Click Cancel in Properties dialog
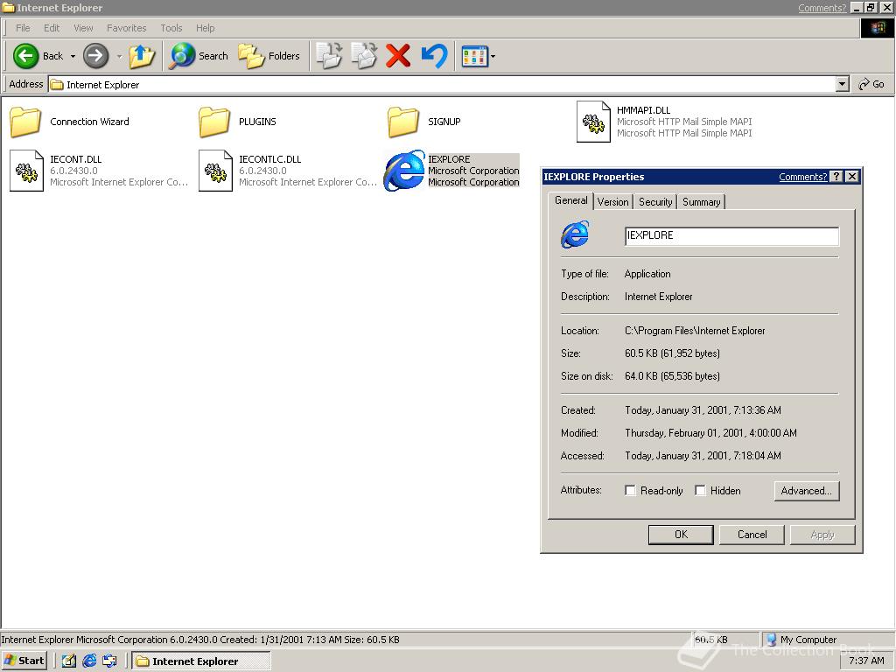 point(752,535)
